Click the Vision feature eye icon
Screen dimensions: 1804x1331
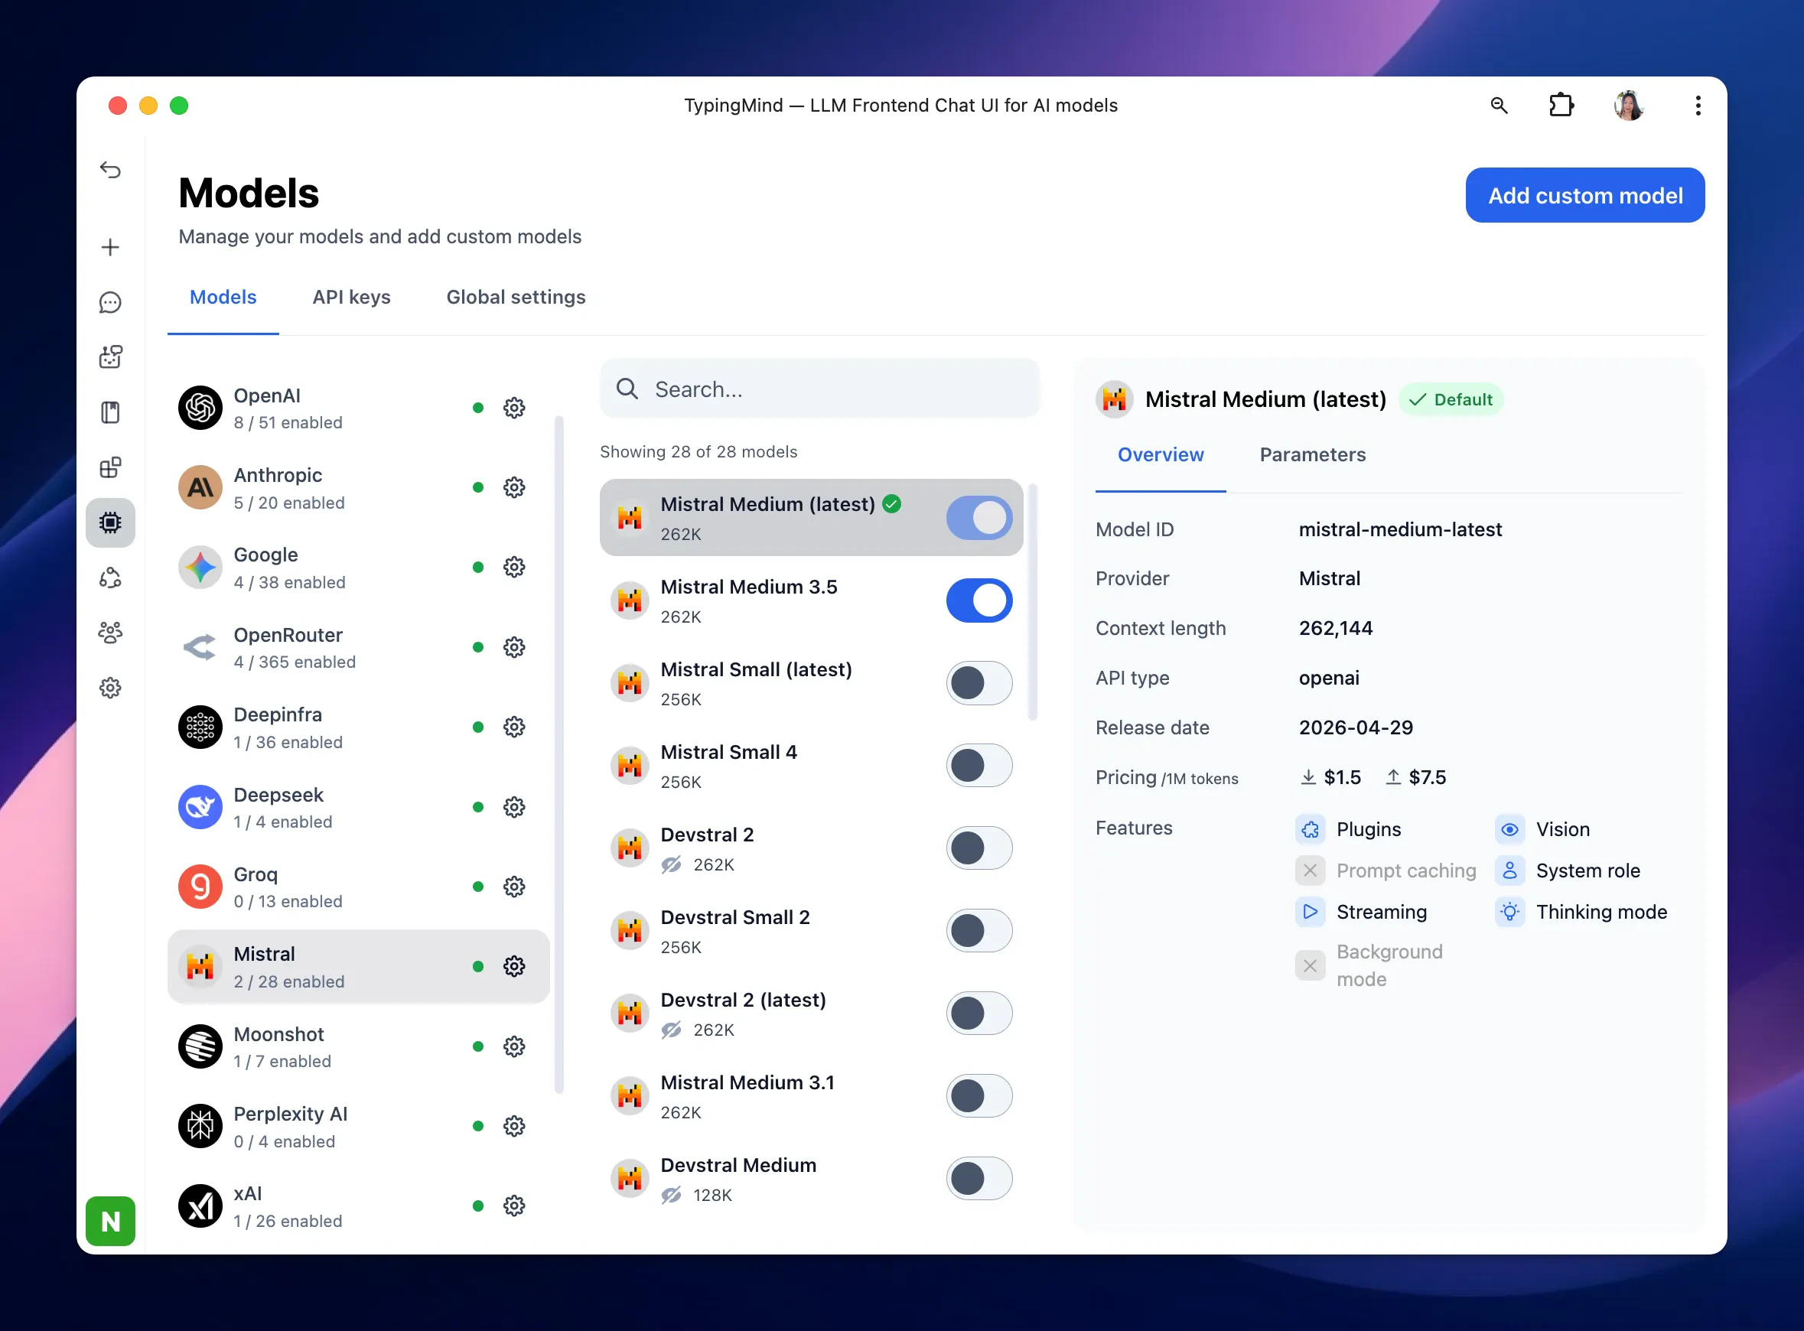pyautogui.click(x=1510, y=830)
